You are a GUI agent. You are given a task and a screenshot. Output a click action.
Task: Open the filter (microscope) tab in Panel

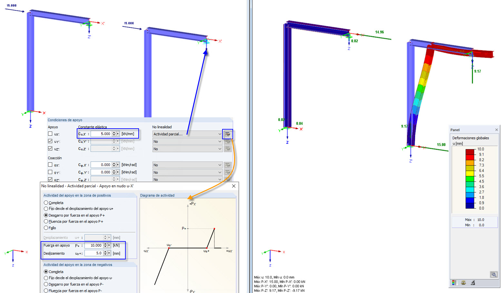473,283
